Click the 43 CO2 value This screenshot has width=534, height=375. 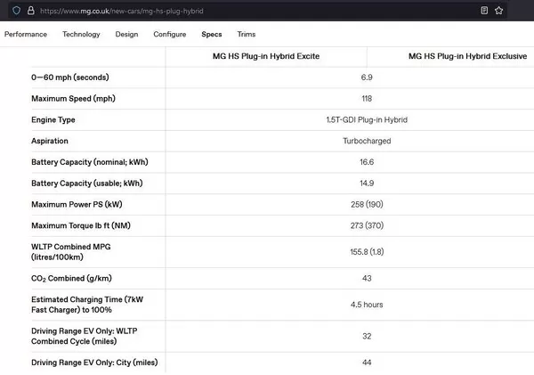(x=367, y=278)
